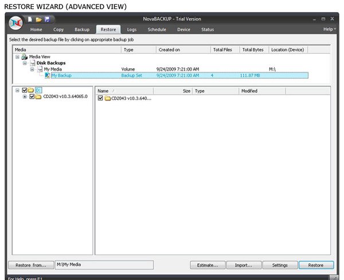Switch to the Backup tab
The width and height of the screenshot is (344, 280).
(x=82, y=29)
